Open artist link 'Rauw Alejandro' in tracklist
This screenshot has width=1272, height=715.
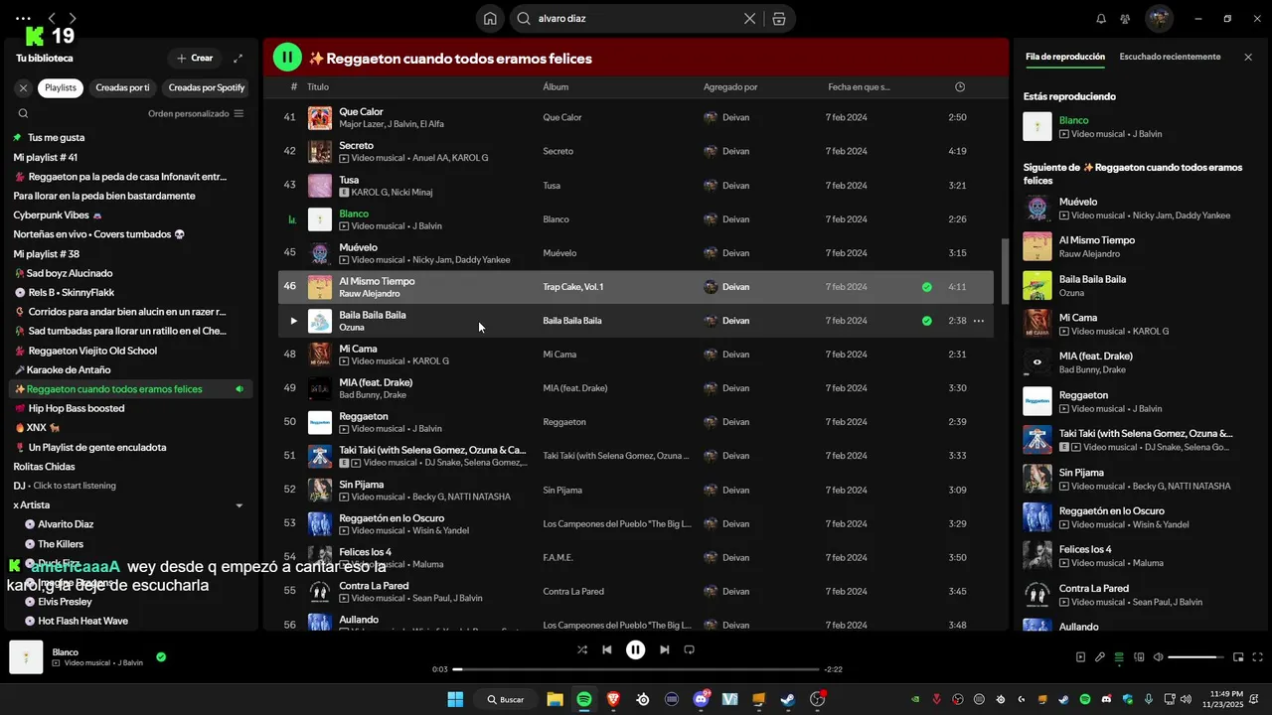pyautogui.click(x=370, y=294)
